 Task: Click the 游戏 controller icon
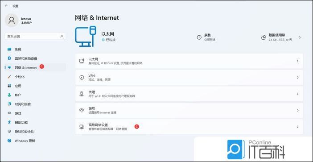click(9, 113)
